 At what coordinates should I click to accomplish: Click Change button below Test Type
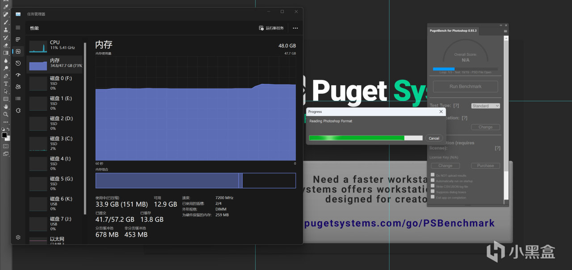pyautogui.click(x=485, y=127)
